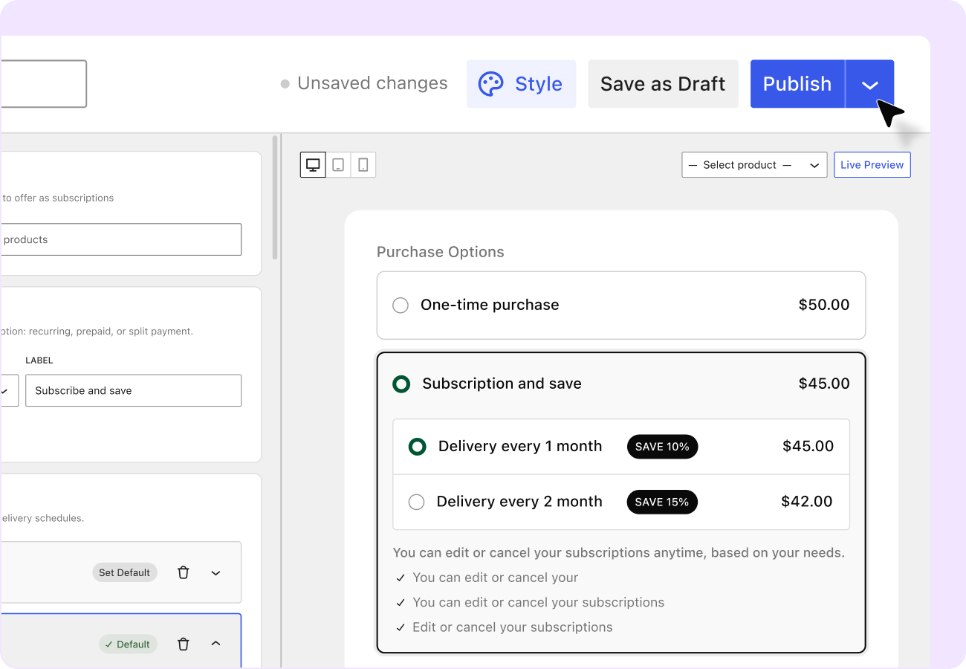Viewport: 966px width, 669px height.
Task: Click the SAVE 15% badge
Action: click(x=662, y=502)
